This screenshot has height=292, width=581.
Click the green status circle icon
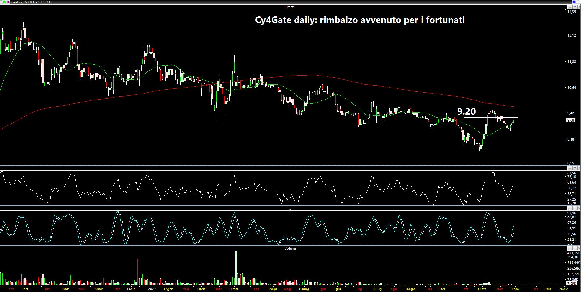coord(4,2)
